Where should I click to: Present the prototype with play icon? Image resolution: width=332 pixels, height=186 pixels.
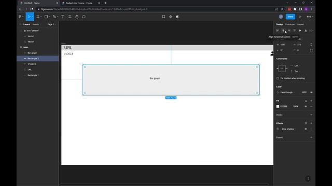coord(300,17)
